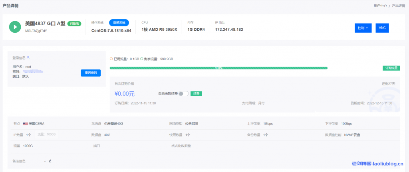Click the green play status icon
The height and width of the screenshot is (172, 409).
pos(15,27)
